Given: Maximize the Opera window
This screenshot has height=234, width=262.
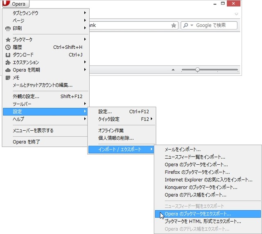Looking at the screenshot, I should click(223, 4).
